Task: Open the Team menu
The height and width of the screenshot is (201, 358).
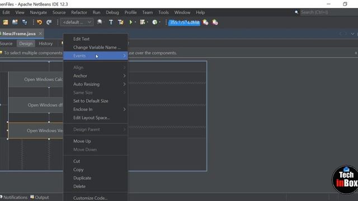Action: tap(148, 12)
